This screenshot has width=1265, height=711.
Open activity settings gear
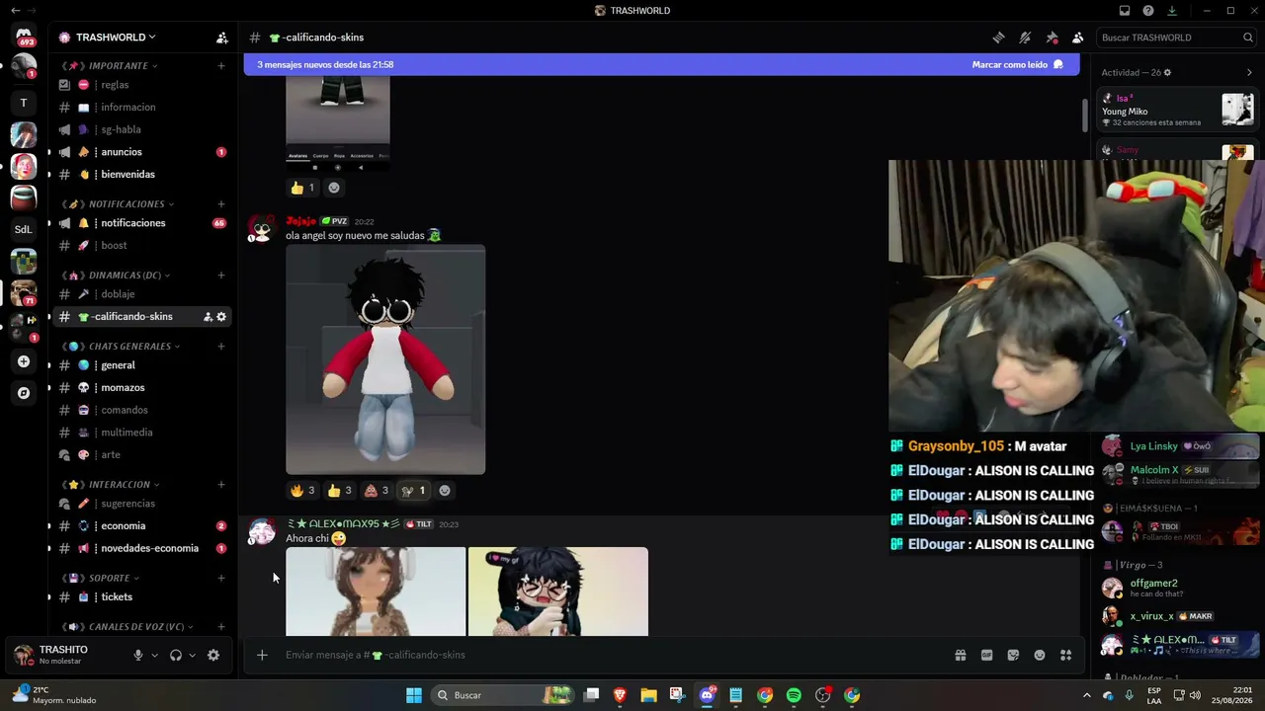1167,73
